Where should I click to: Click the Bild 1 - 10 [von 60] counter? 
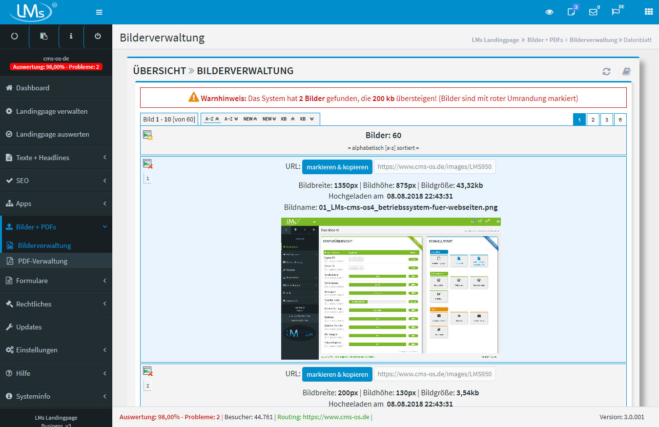pos(169,120)
